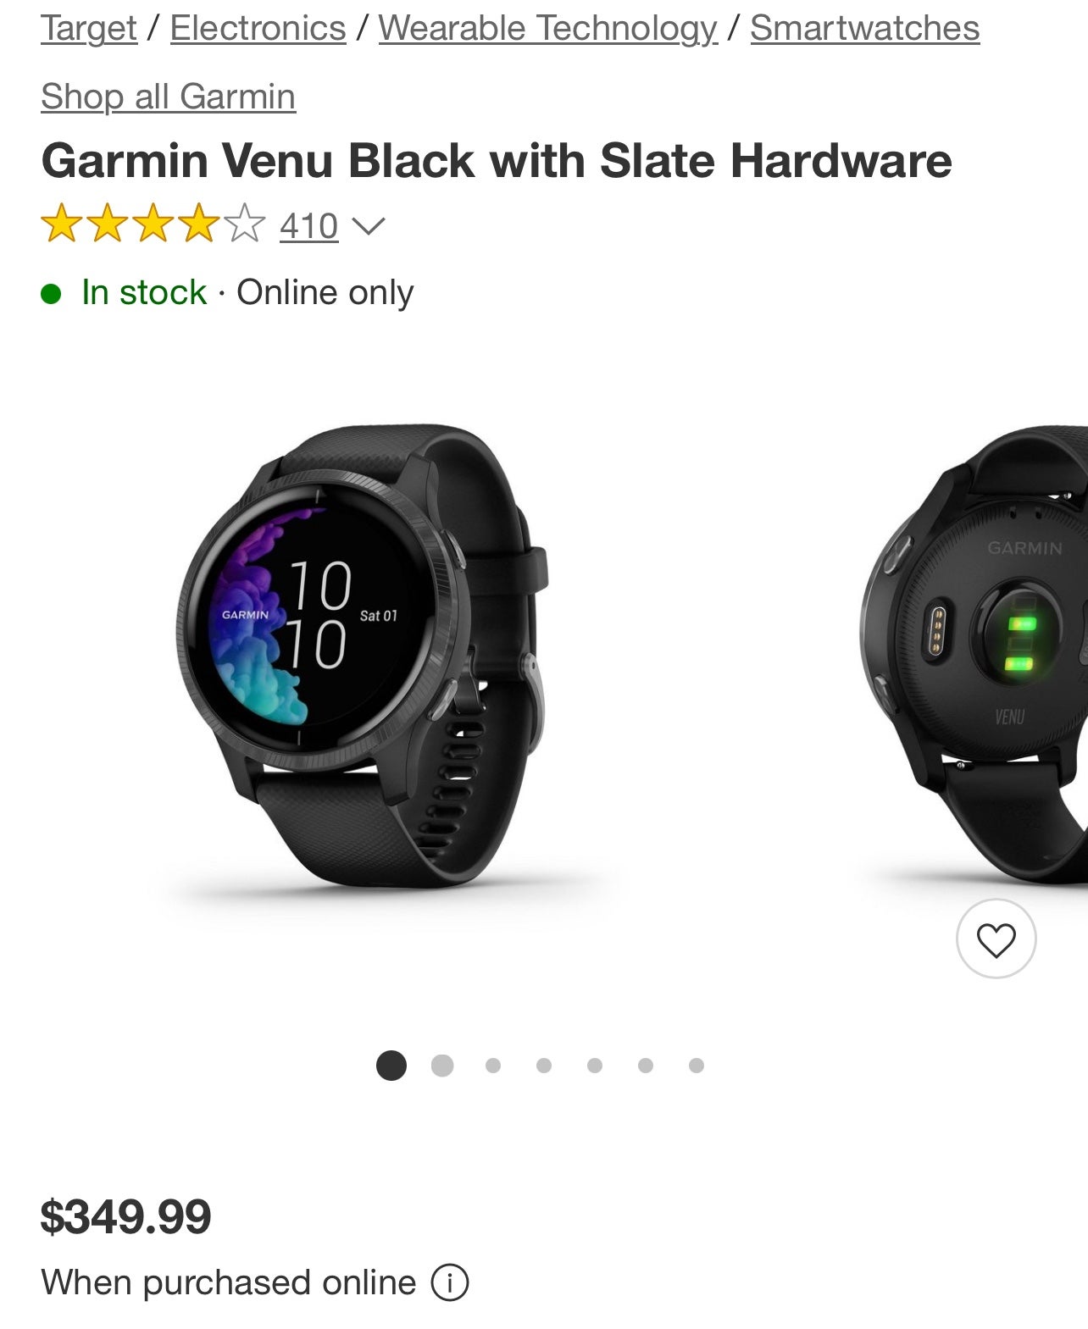Open price info icon beside When purchased online
1088x1329 pixels.
tap(450, 1282)
